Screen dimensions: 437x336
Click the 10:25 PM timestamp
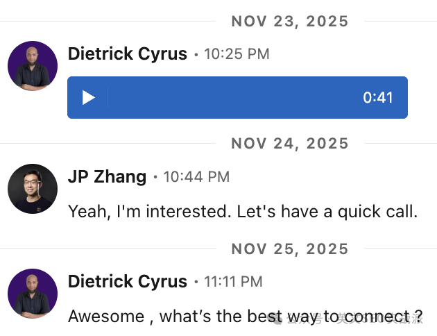coord(237,54)
